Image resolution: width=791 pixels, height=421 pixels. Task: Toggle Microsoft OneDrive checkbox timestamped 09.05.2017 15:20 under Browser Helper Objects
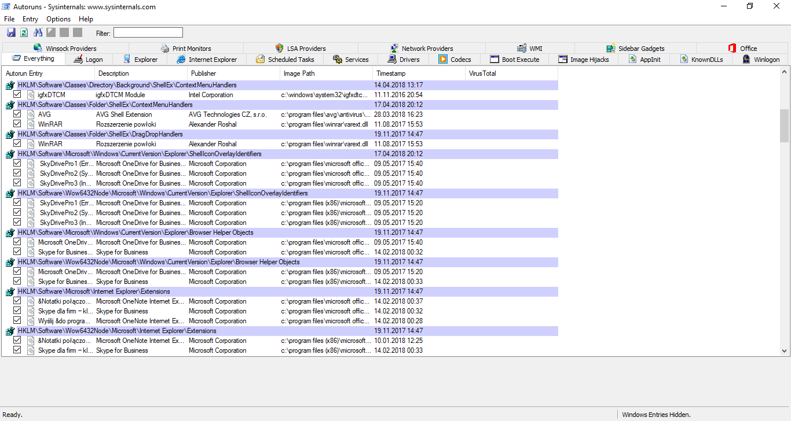(17, 271)
